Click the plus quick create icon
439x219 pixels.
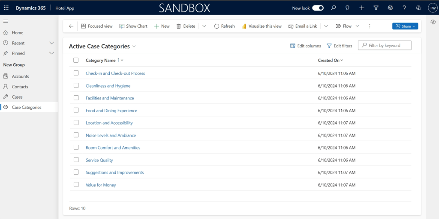[x=362, y=8]
